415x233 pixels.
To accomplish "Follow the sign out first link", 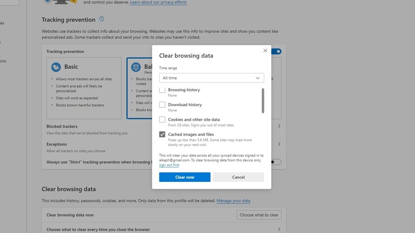I will pos(169,165).
